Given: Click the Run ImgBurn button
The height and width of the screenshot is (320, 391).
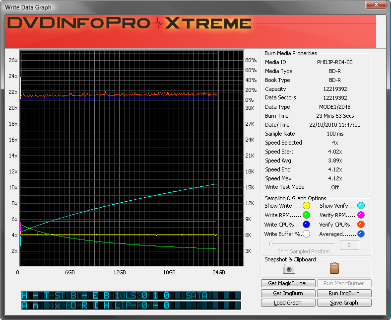Looking at the screenshot, I should 344,293.
